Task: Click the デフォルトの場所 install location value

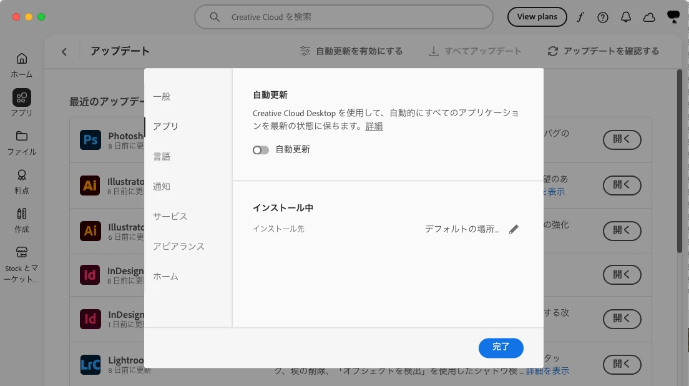Action: click(462, 229)
